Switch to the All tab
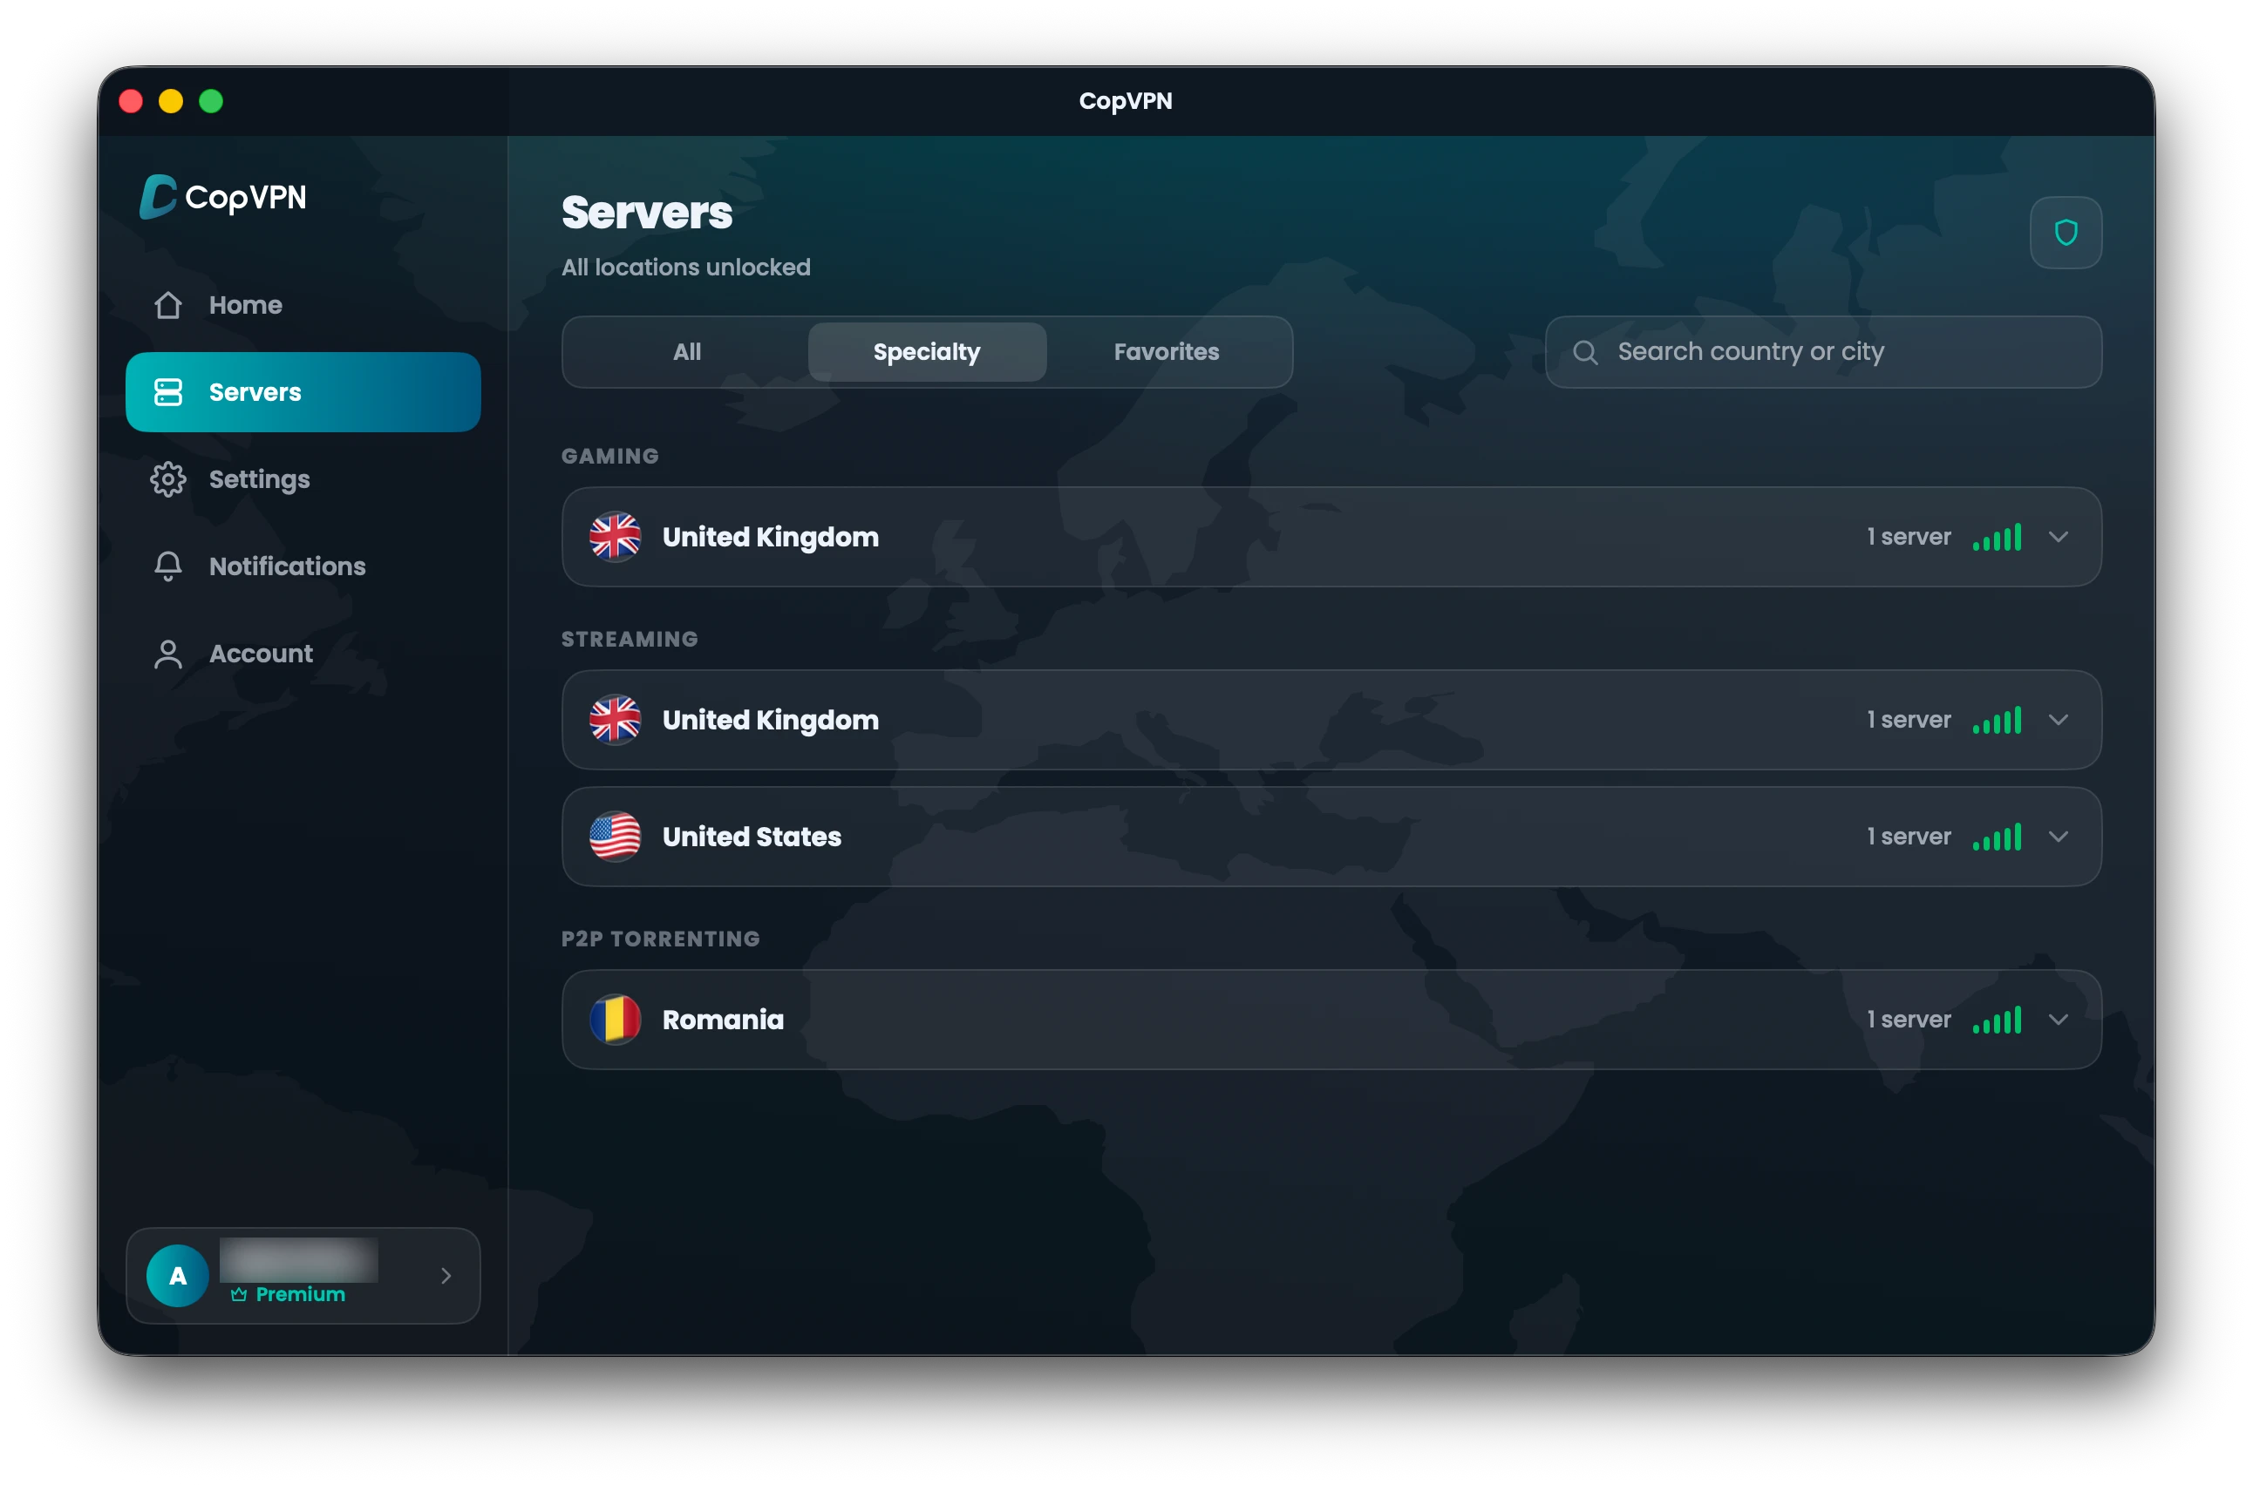 [687, 352]
